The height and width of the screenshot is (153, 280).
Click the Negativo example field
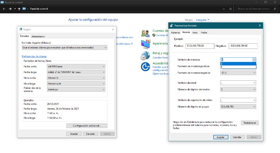pyautogui.click(x=243, y=46)
